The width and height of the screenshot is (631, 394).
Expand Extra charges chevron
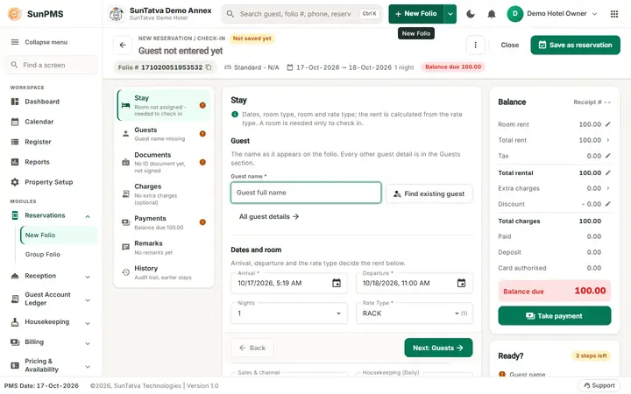(607, 188)
